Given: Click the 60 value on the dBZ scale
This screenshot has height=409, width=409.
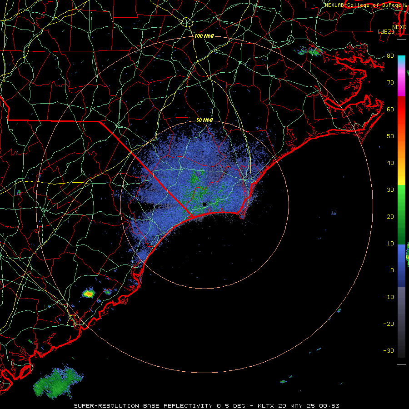Looking at the screenshot, I should [390, 109].
